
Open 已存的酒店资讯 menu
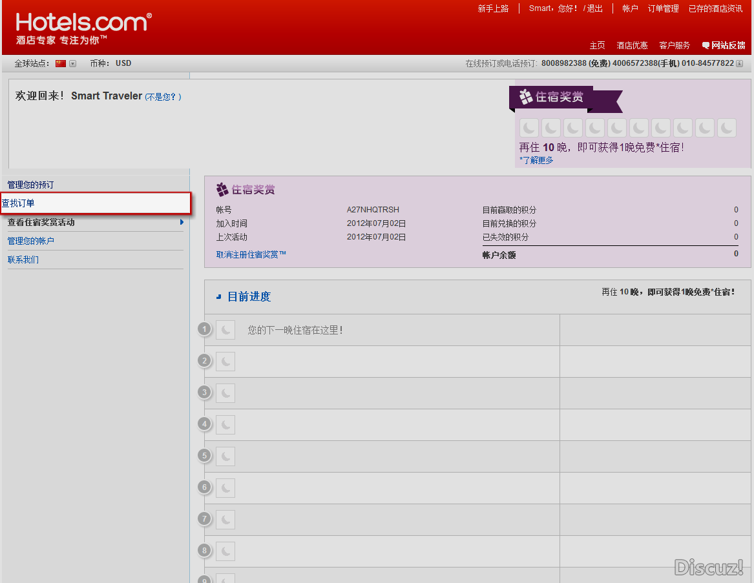715,8
